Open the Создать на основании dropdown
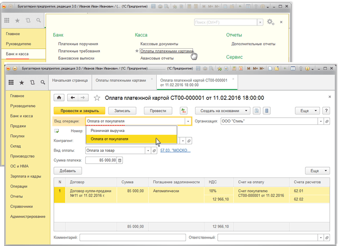Viewport: 338px width, 246px height. click(x=222, y=111)
